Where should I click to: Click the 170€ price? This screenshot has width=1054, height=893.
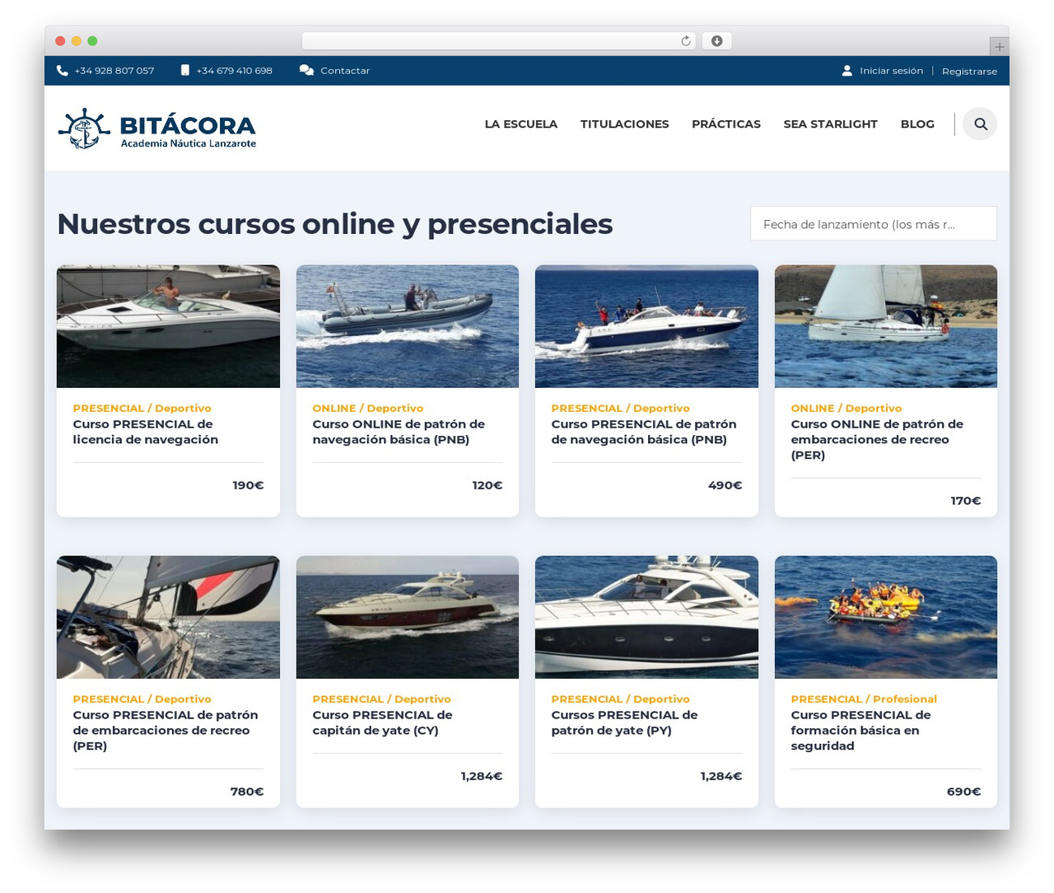pyautogui.click(x=966, y=501)
